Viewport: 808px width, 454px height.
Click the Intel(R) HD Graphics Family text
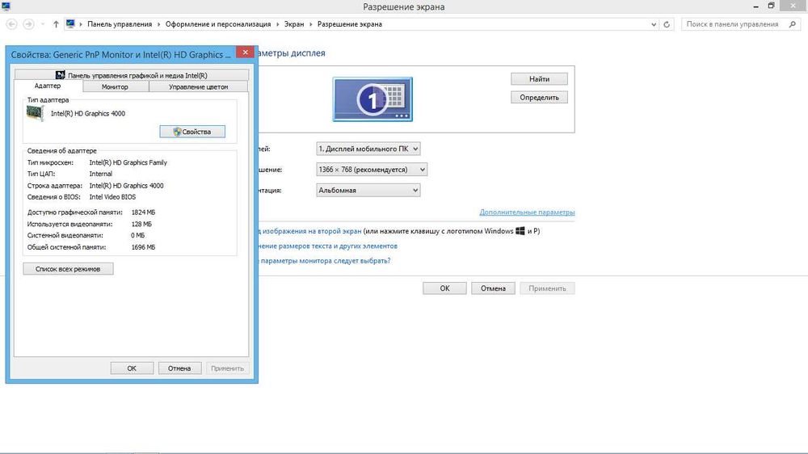[128, 162]
